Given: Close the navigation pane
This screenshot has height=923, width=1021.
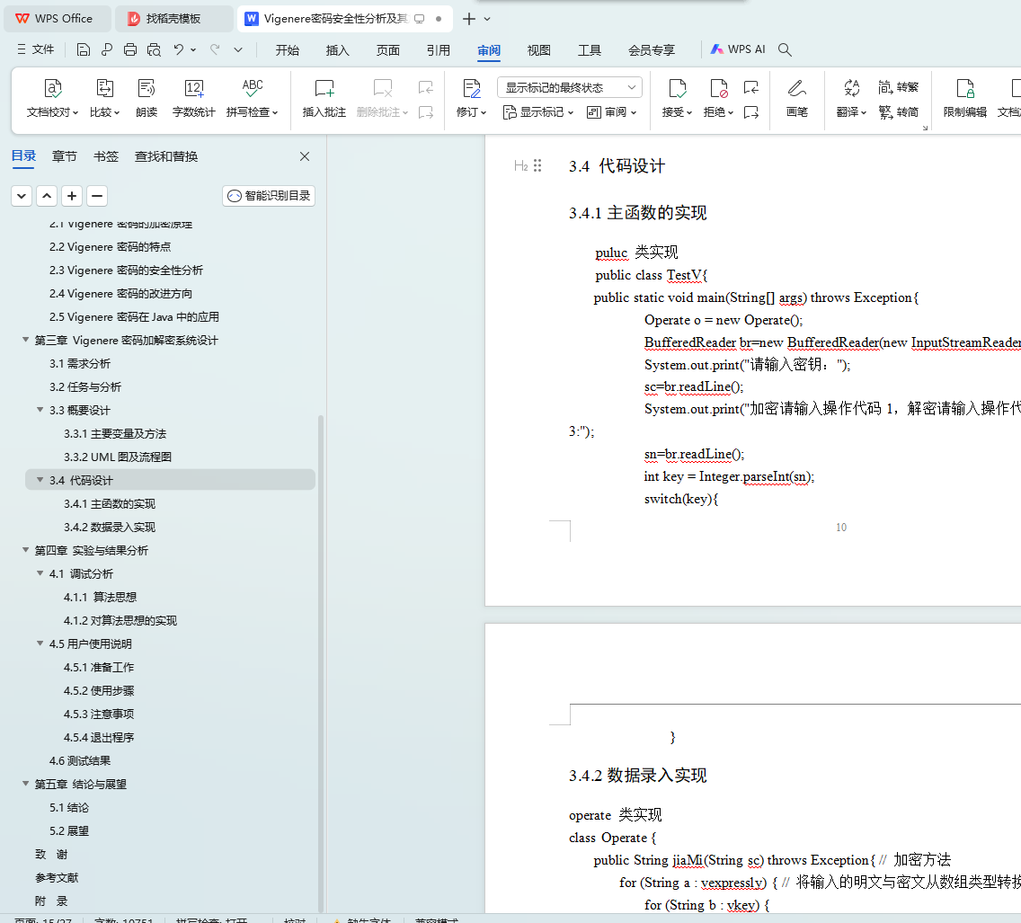Looking at the screenshot, I should click(x=304, y=156).
